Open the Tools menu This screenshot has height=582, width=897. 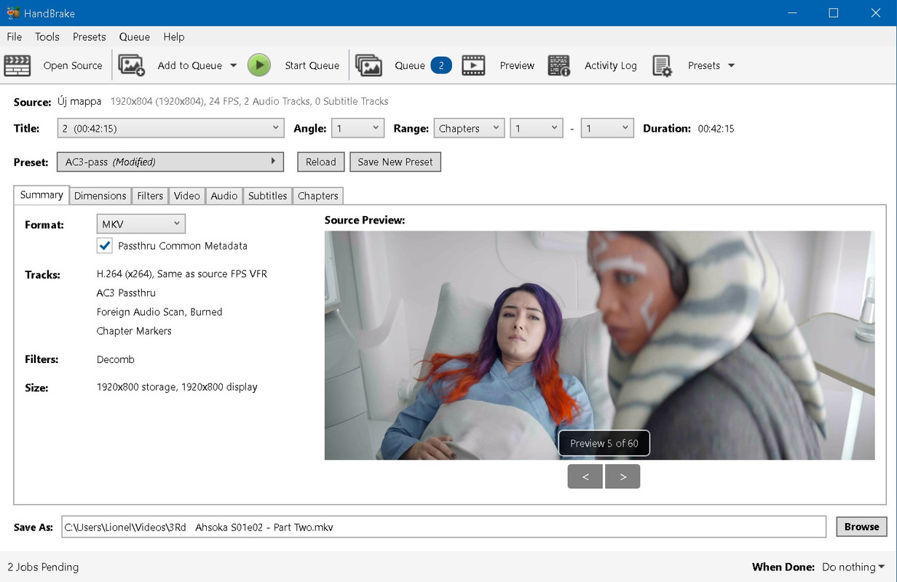click(47, 37)
